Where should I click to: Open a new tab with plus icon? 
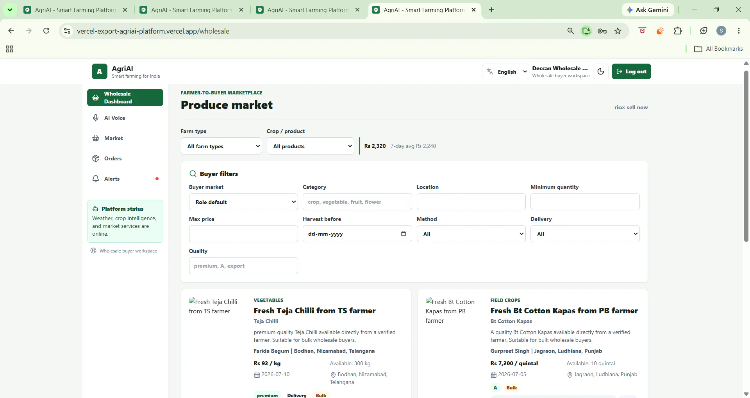click(x=491, y=10)
